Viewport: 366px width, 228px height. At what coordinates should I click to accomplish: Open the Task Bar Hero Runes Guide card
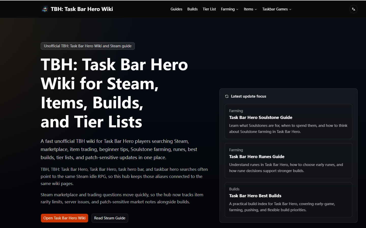[x=289, y=161]
